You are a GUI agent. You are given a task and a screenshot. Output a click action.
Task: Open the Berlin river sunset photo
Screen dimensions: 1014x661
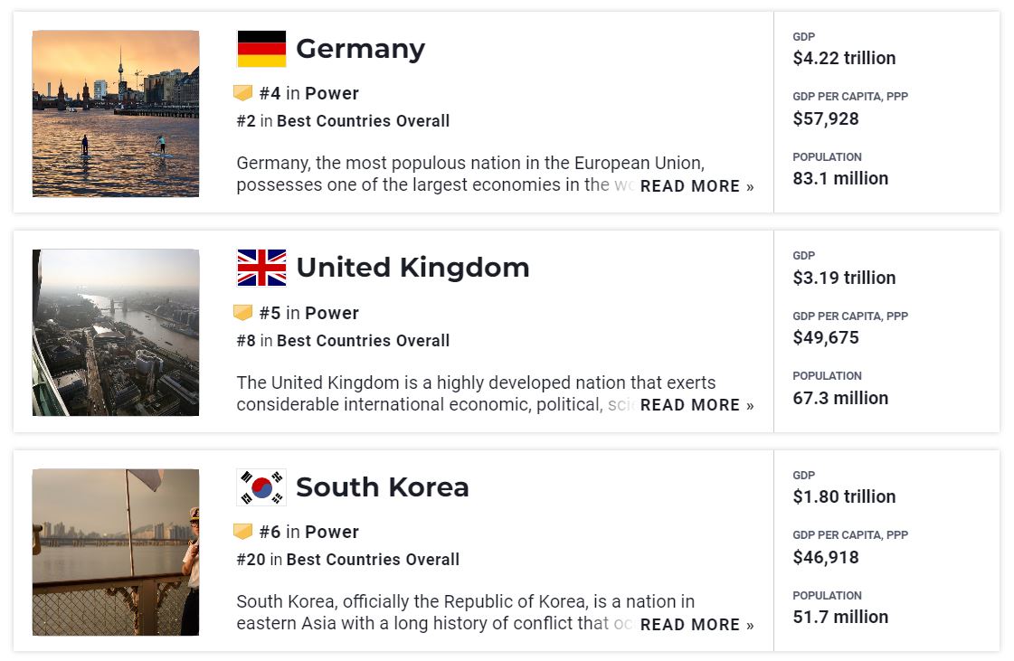click(x=116, y=113)
